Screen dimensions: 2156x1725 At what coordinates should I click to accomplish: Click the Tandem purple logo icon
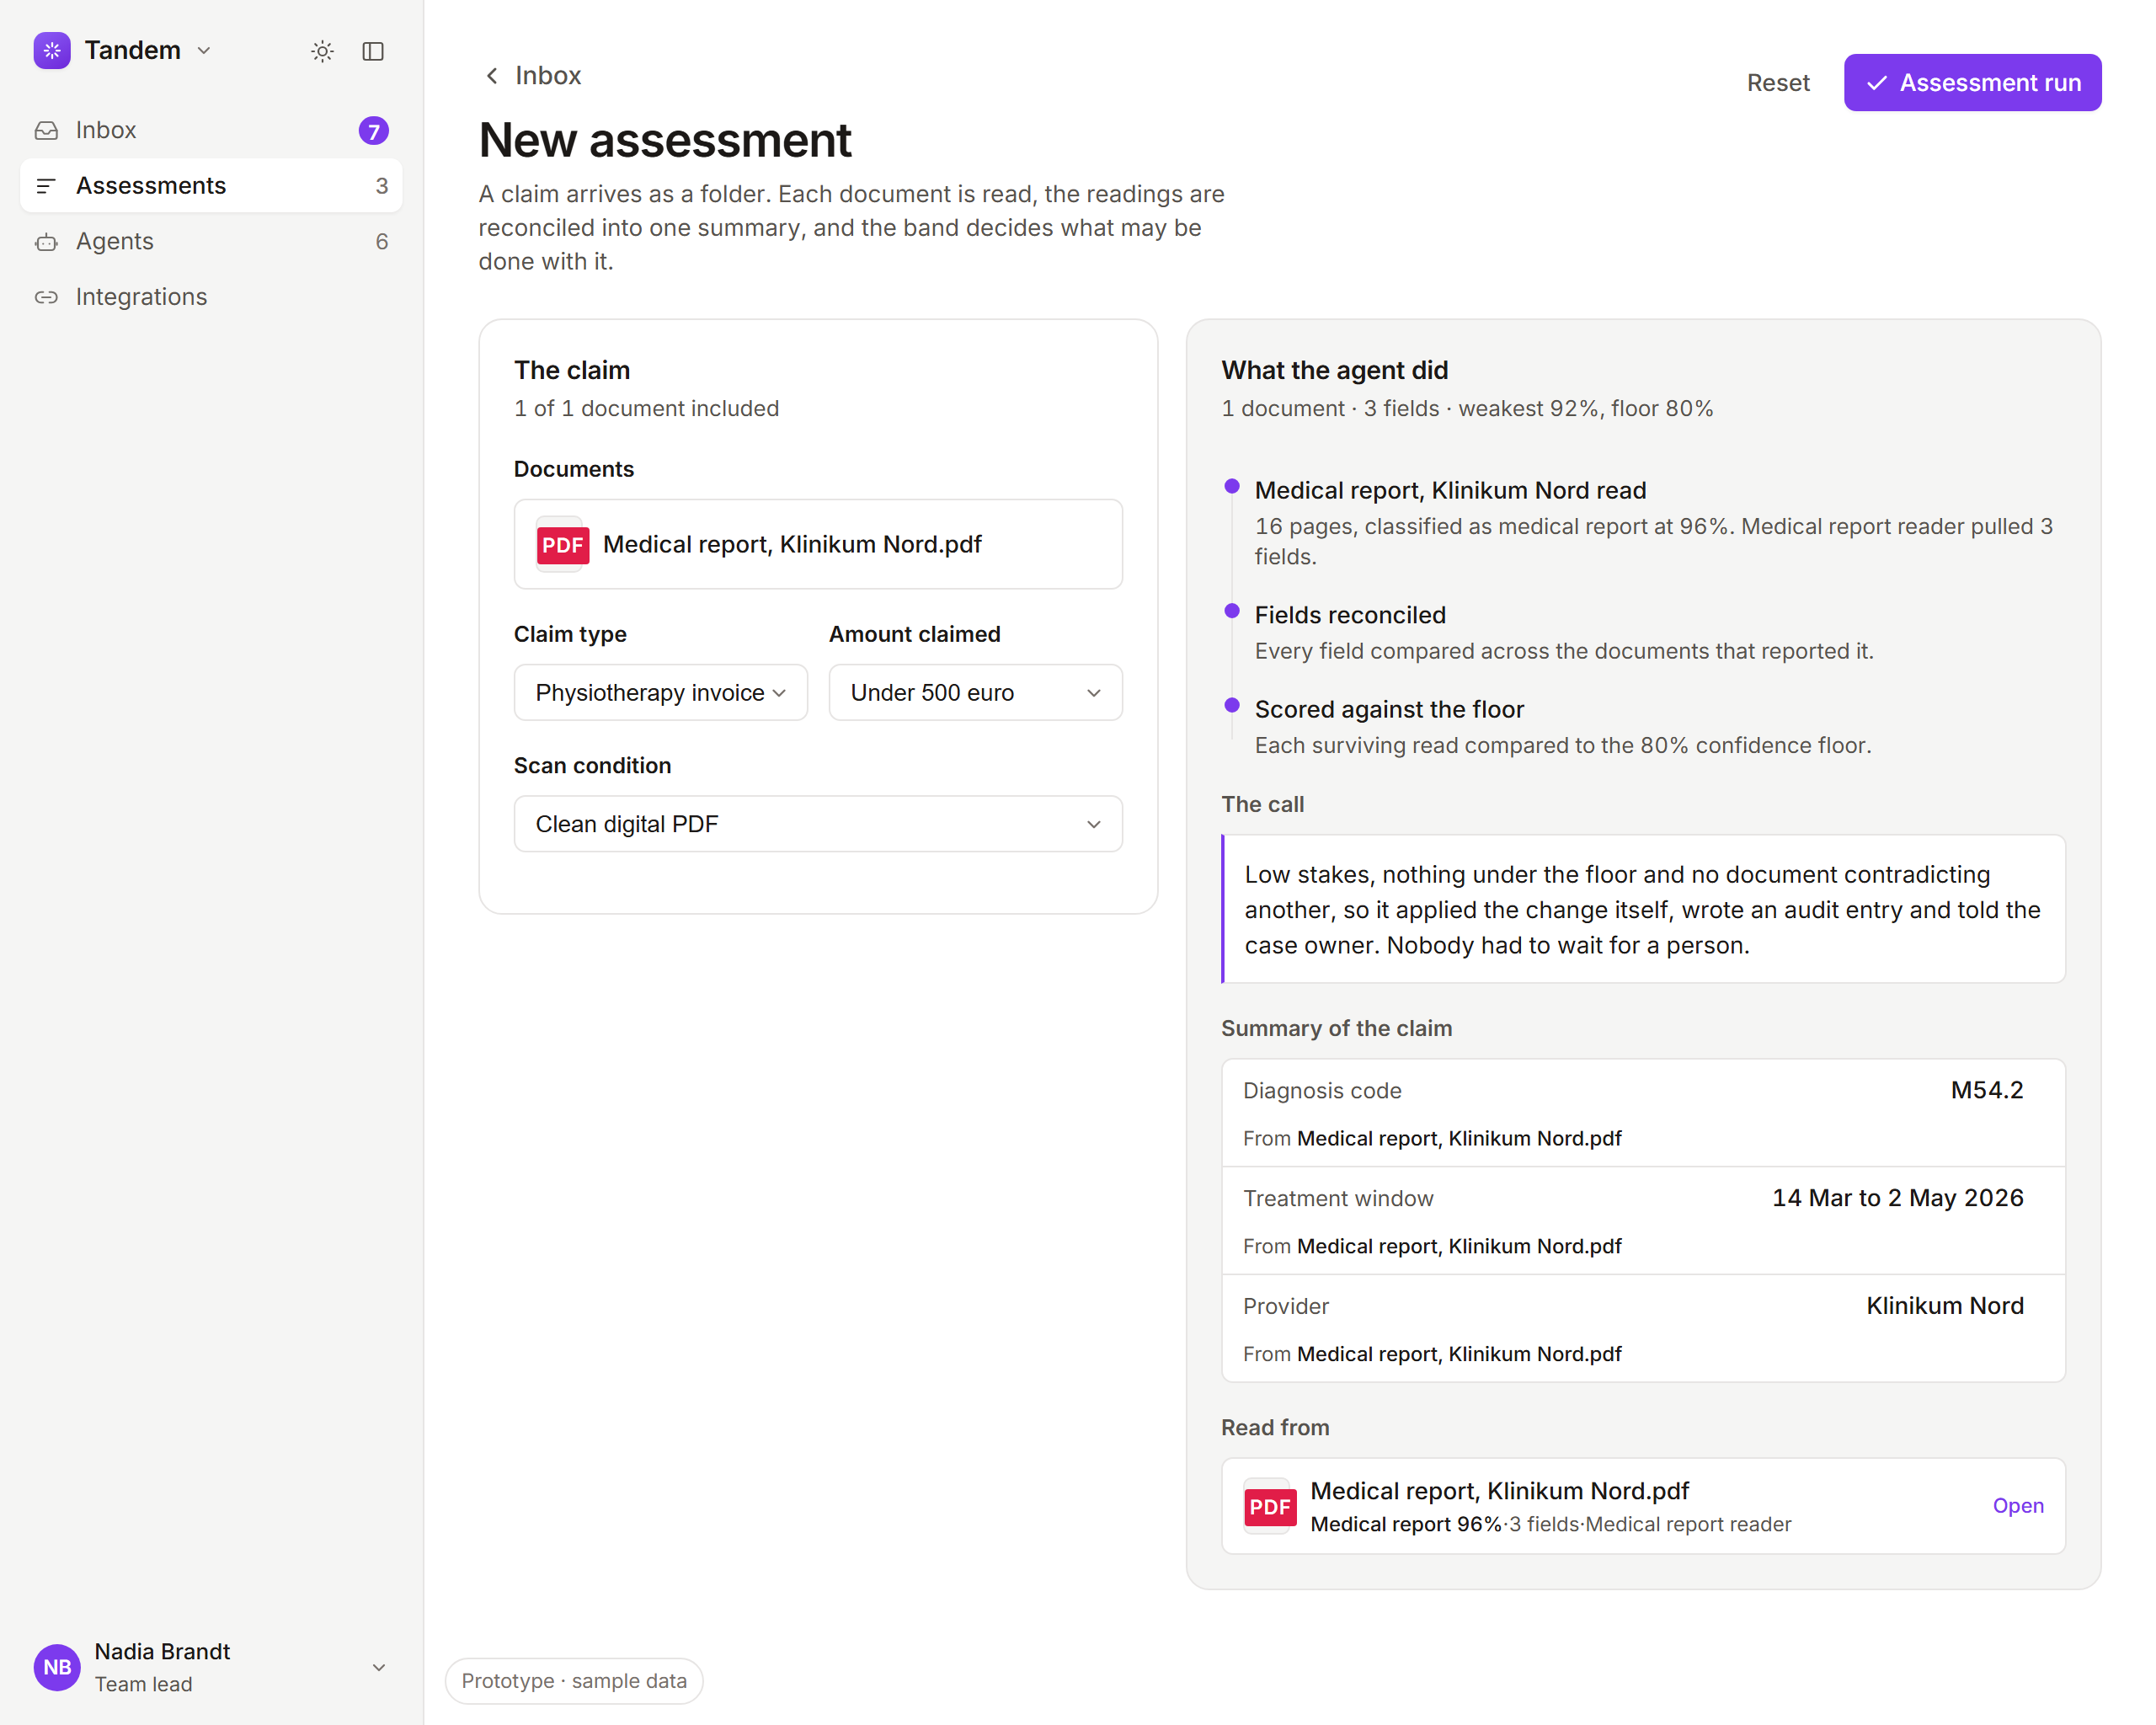coord(52,50)
